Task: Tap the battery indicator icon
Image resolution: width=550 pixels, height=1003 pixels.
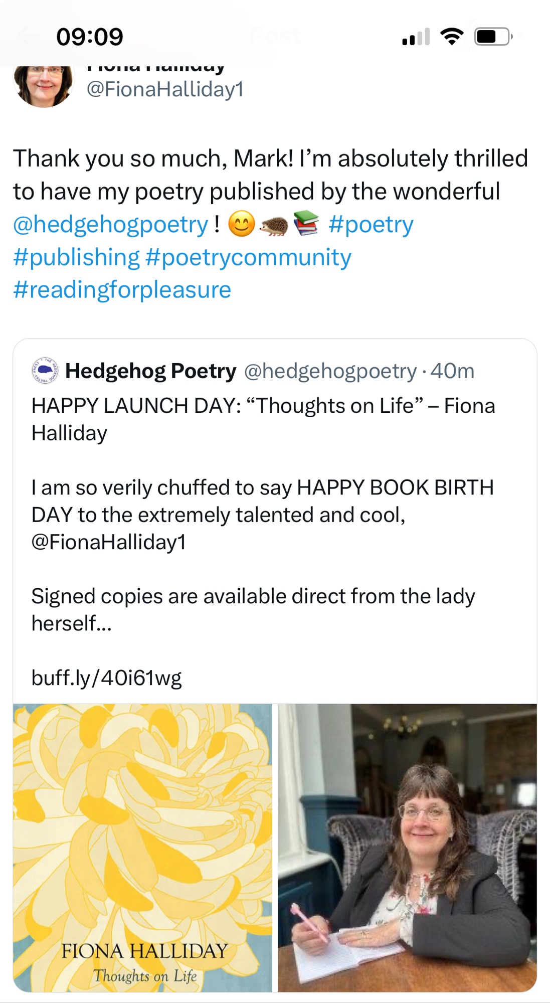Action: [493, 37]
